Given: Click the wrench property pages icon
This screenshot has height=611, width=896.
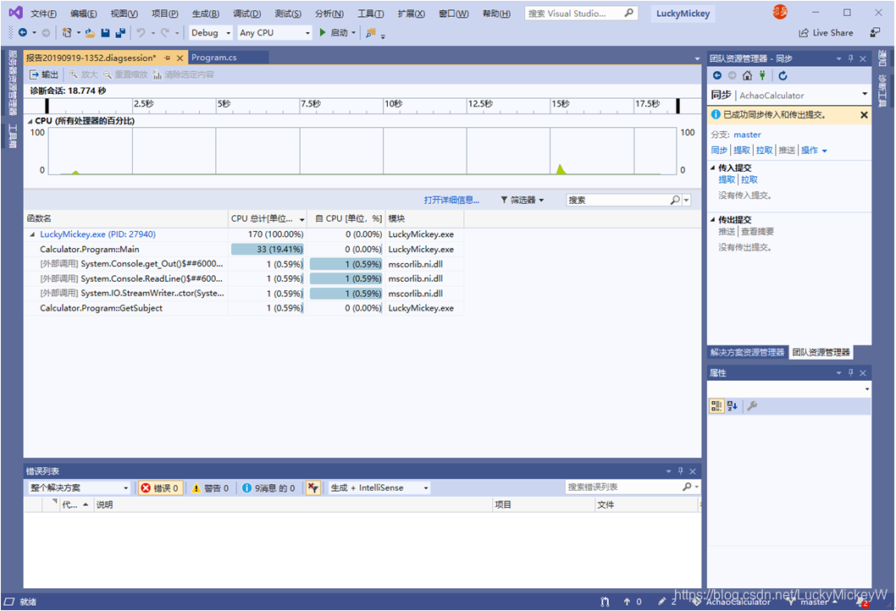Looking at the screenshot, I should tap(752, 406).
